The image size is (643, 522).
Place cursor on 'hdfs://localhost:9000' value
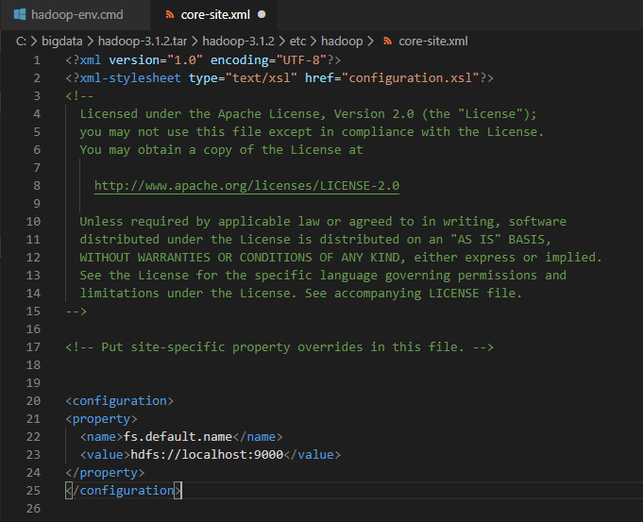point(207,454)
